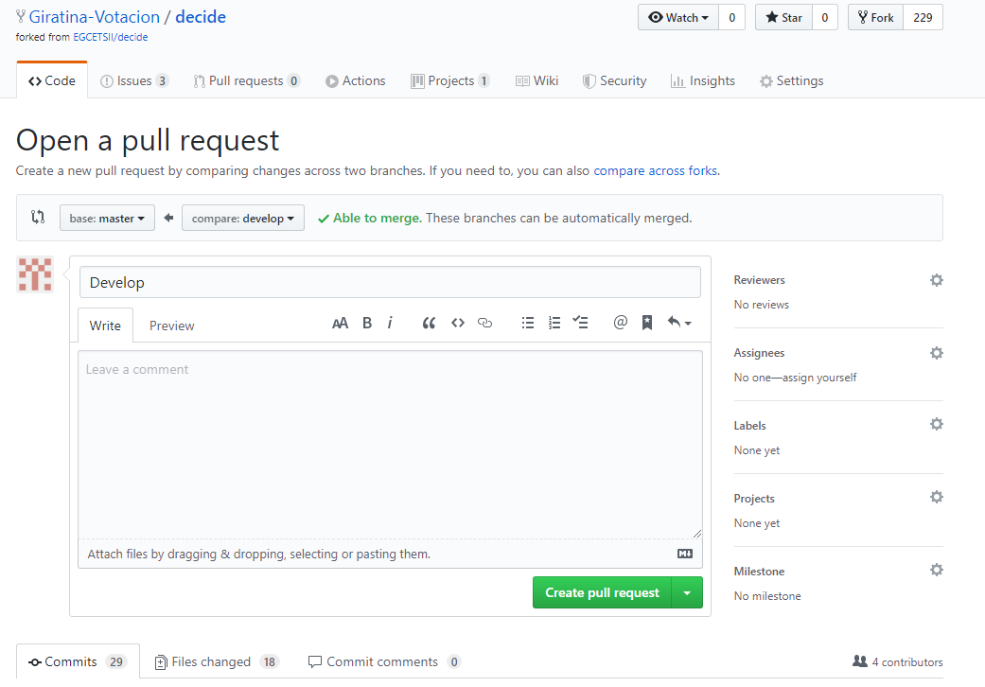Open the Reviewers gear settings

point(937,280)
